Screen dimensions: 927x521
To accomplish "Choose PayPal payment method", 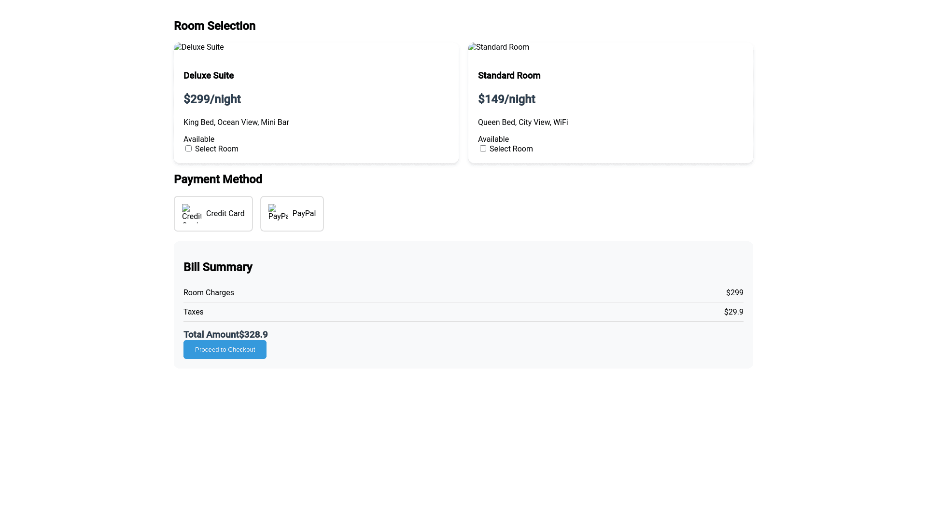I will point(292,214).
